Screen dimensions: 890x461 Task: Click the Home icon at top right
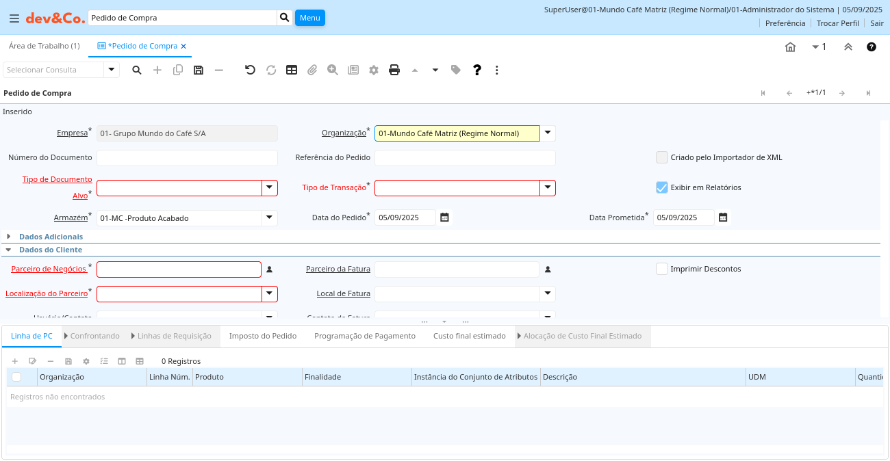790,47
